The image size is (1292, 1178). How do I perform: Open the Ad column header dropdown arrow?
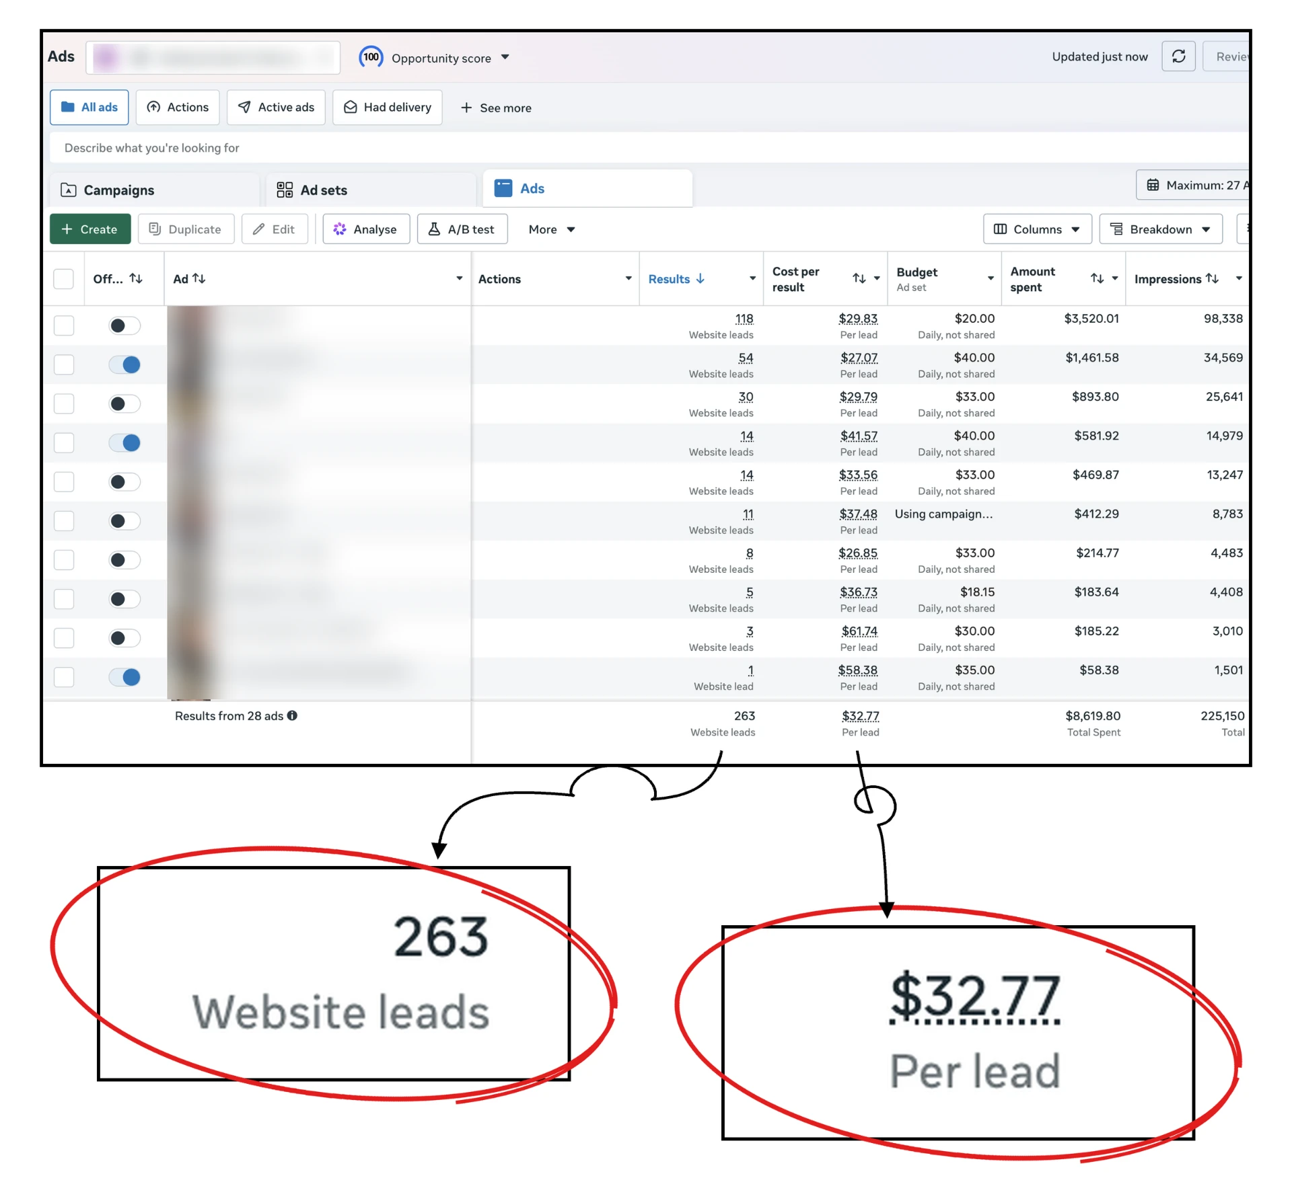[x=460, y=278]
